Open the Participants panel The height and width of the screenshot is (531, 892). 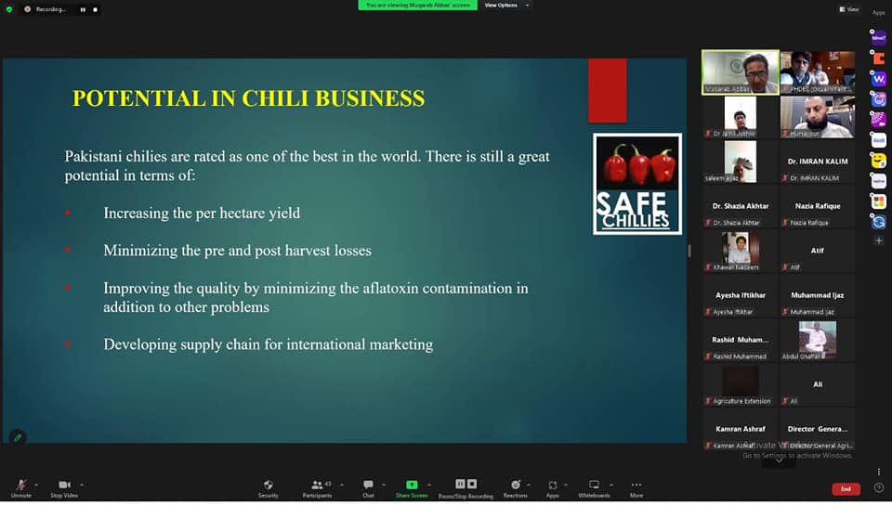pos(317,487)
